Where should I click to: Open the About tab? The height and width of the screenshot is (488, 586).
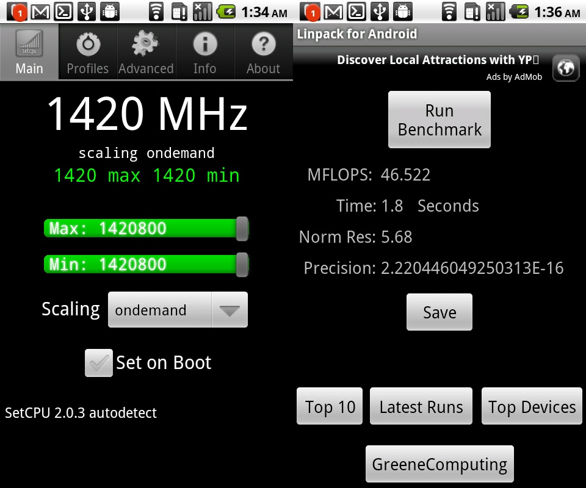pos(264,52)
